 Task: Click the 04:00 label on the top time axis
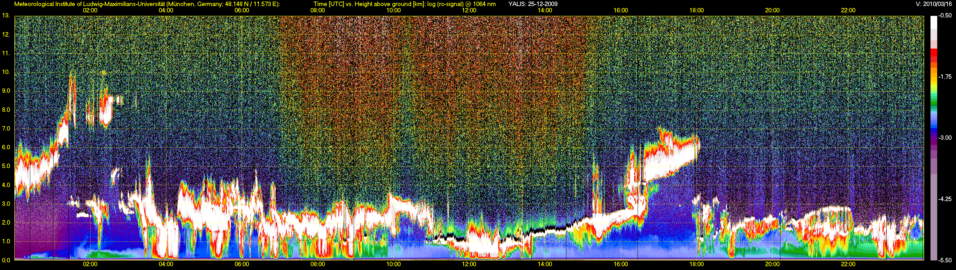point(166,10)
